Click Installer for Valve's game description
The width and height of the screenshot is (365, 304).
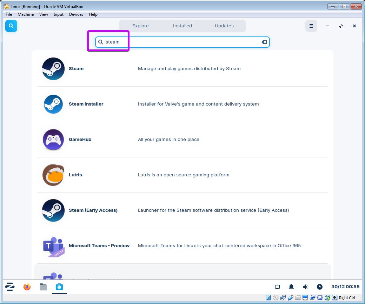pyautogui.click(x=198, y=104)
